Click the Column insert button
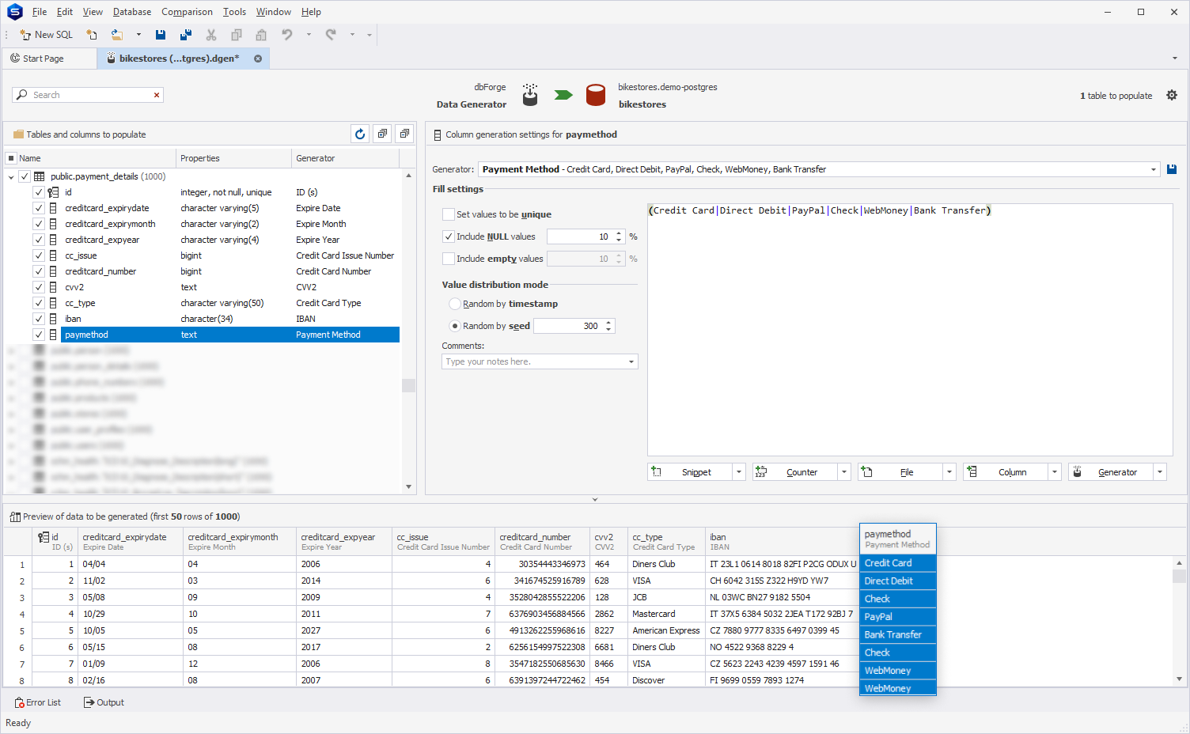The width and height of the screenshot is (1190, 734). click(x=1006, y=472)
